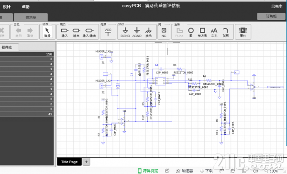Select capacitor C7 in the schematic
Viewport: 287px width, 174px height.
[x=220, y=87]
